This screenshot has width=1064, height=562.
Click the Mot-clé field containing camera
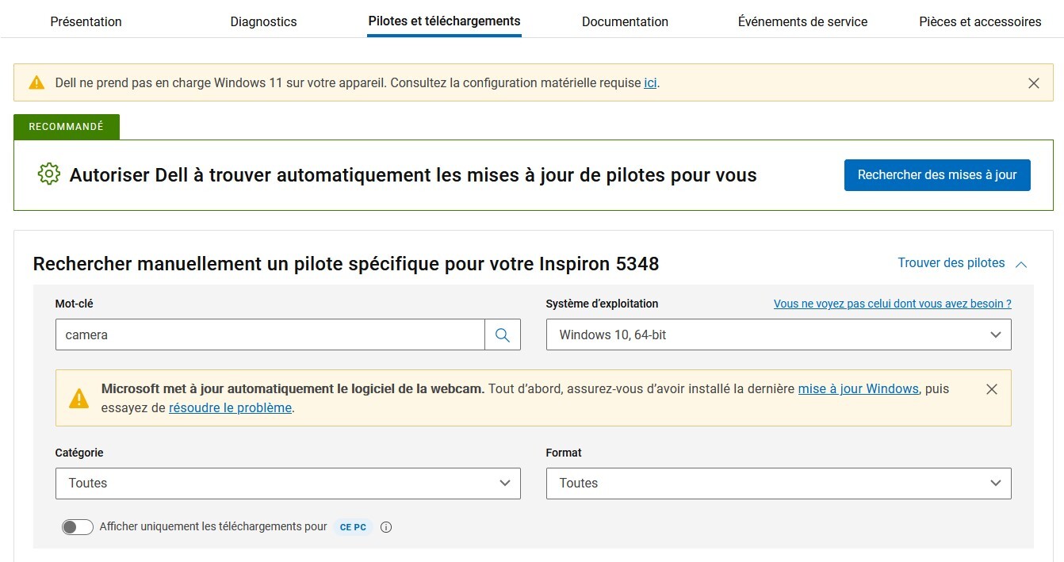pos(270,335)
